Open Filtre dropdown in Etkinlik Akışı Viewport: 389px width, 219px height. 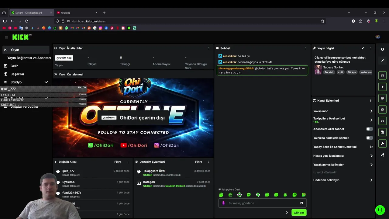tap(118, 162)
